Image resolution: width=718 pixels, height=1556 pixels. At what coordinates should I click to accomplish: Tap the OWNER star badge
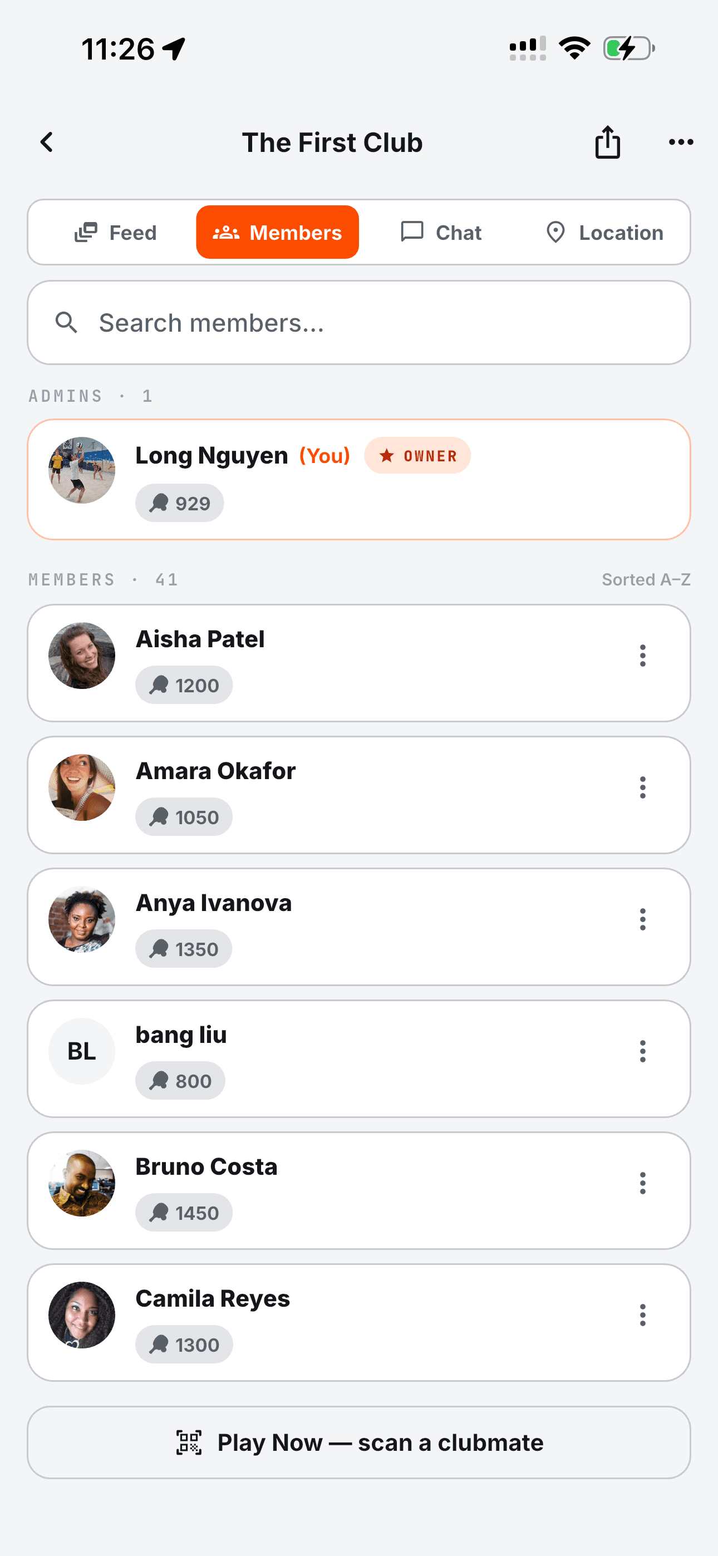(x=417, y=455)
